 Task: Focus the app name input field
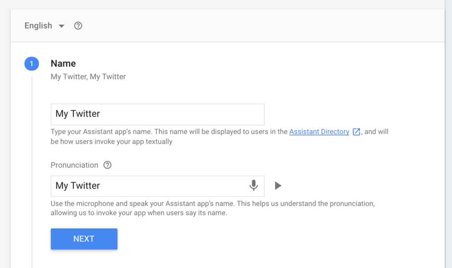(x=158, y=114)
